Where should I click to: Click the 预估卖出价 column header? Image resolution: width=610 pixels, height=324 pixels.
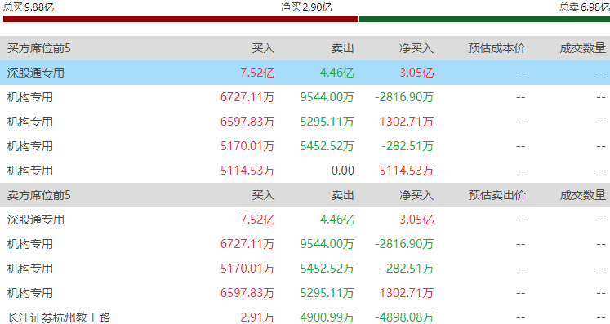[x=496, y=195]
